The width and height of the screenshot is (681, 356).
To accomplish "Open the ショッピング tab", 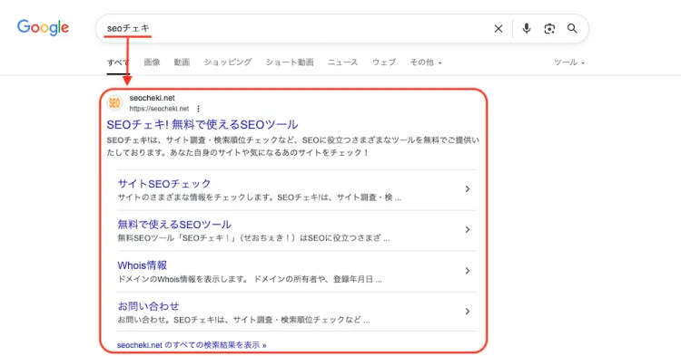I will pos(228,63).
